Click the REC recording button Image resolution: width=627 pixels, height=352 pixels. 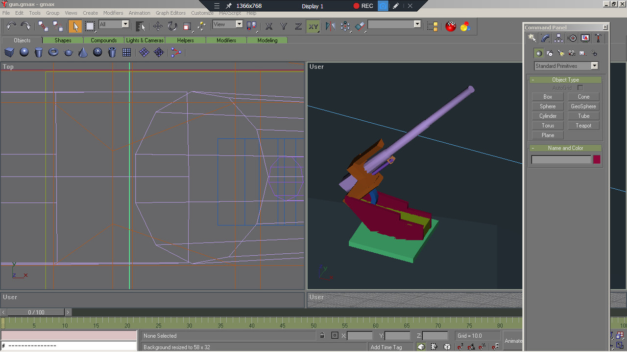(363, 6)
